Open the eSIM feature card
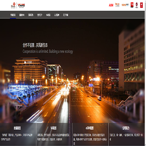This screenshot has height=146, width=146. [x=90, y=134]
